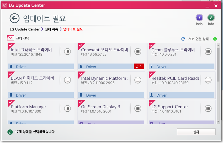223x143 pixels.
Task: Open the help icon
Action: (x=199, y=18)
